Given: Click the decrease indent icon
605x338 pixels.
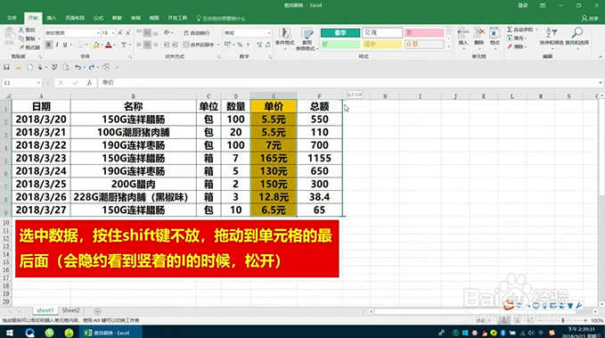Looking at the screenshot, I should (x=167, y=45).
